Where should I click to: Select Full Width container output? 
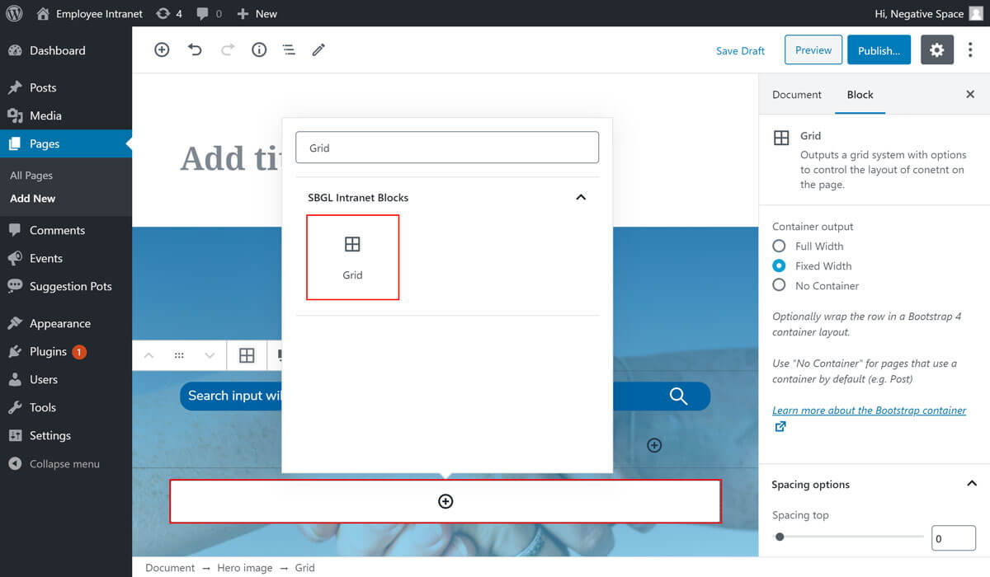coord(779,246)
